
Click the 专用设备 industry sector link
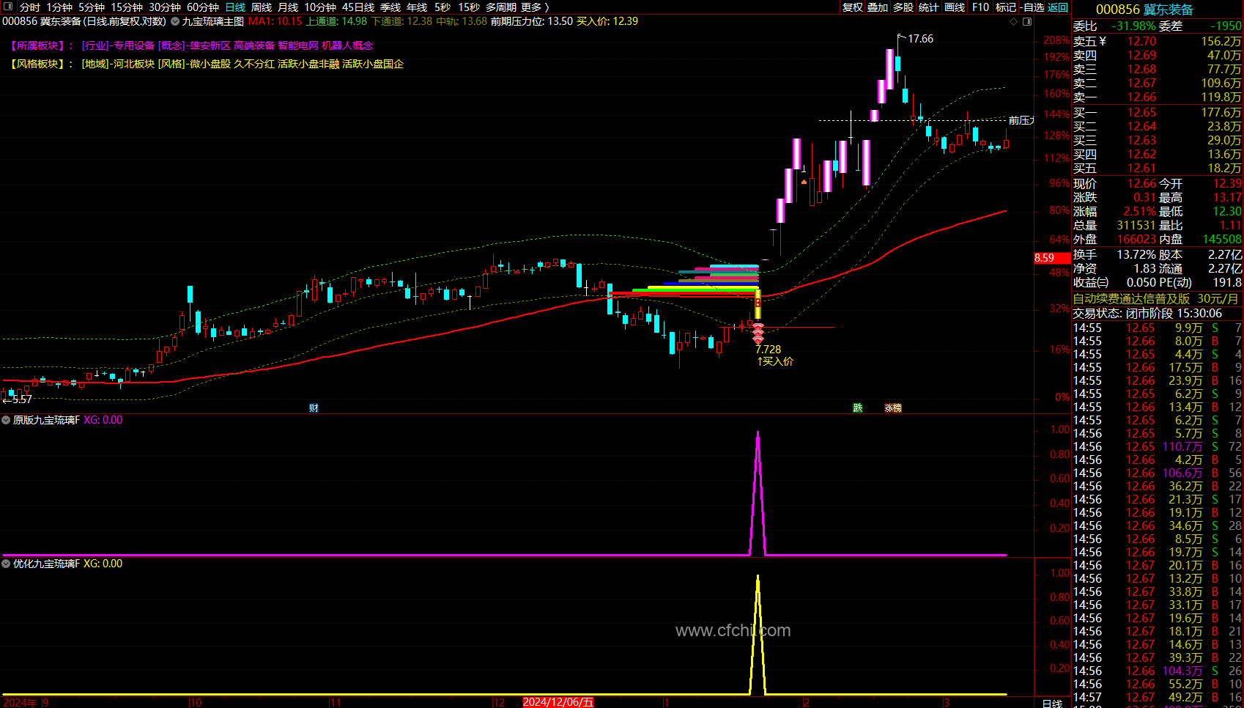point(134,45)
